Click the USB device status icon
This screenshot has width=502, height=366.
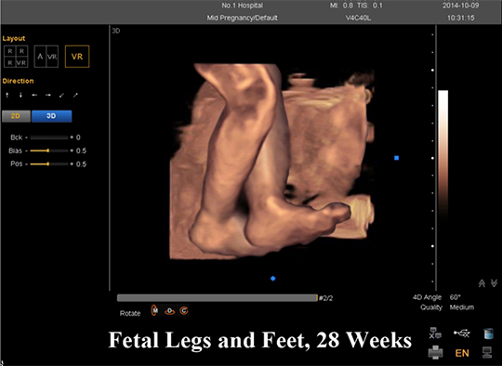click(462, 333)
